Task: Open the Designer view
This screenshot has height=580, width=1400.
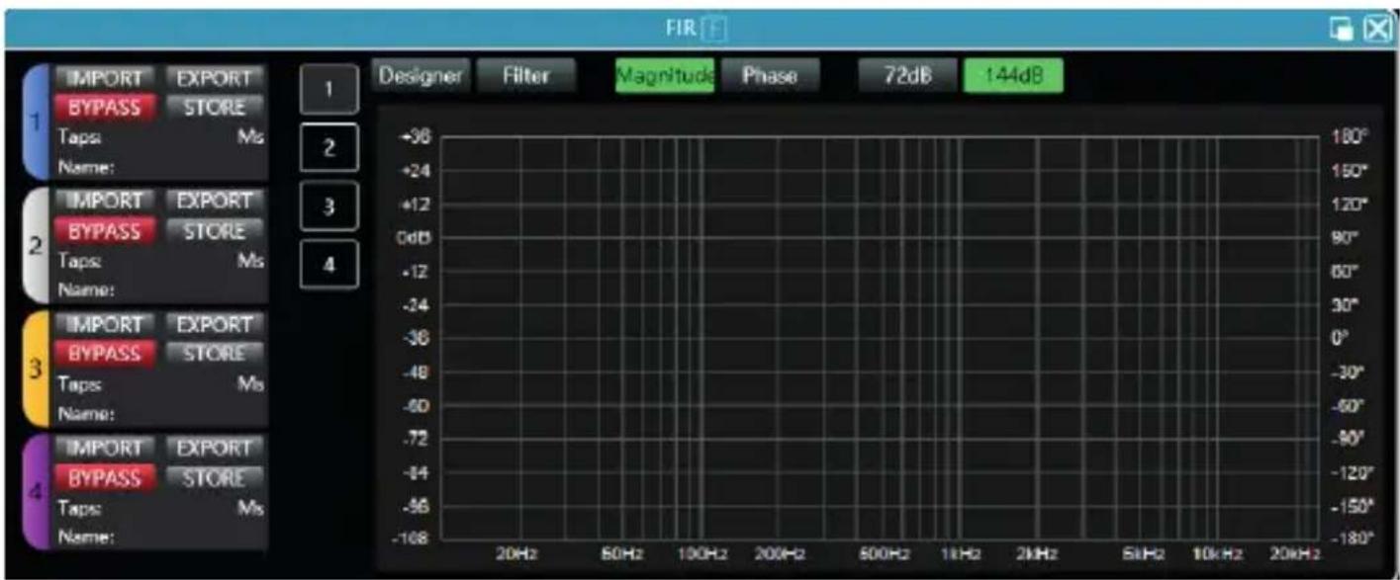Action: [420, 76]
